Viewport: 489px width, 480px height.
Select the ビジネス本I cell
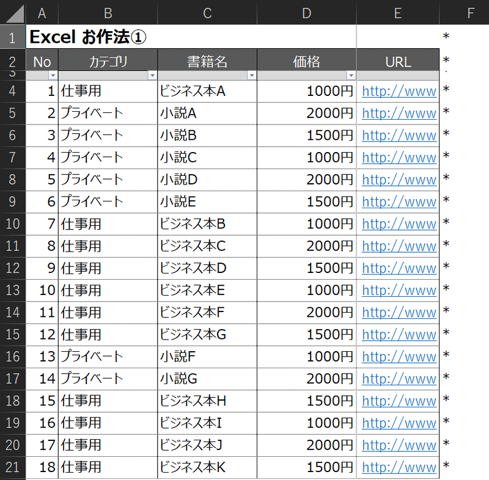[207, 423]
